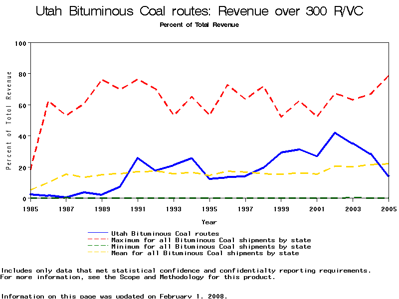Click the green dashed Minimum legend swatch
Image resolution: width=399 pixels, height=299 pixels.
coord(98,247)
